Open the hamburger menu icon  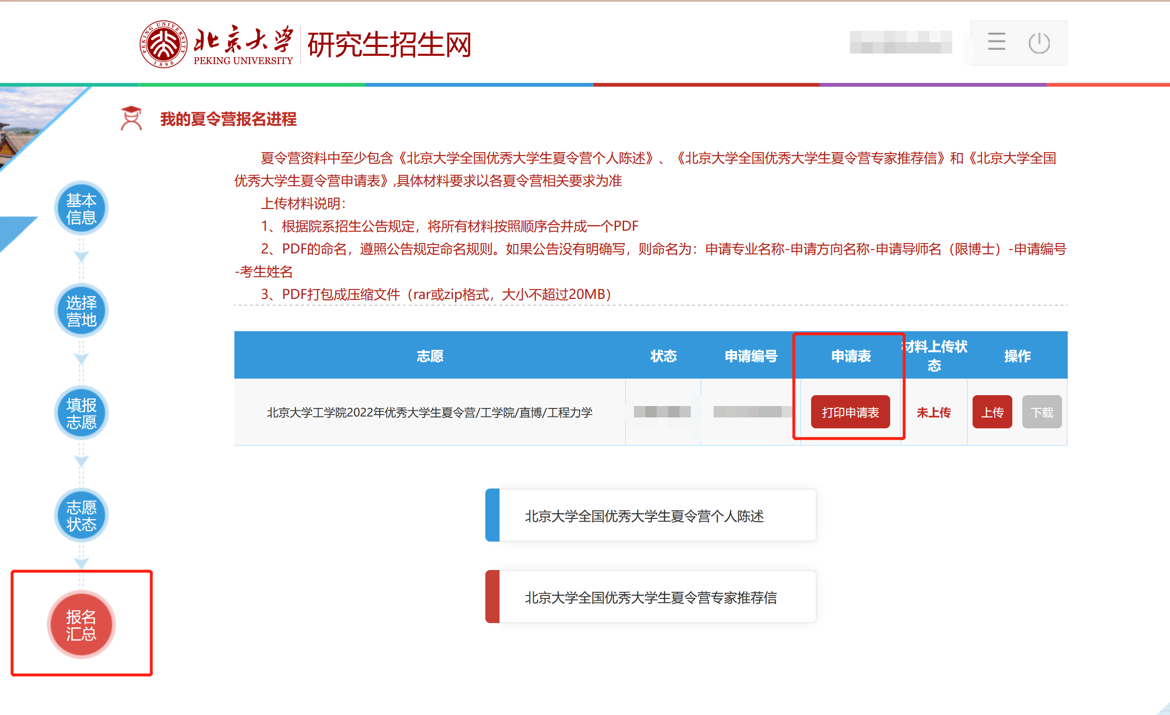[996, 42]
